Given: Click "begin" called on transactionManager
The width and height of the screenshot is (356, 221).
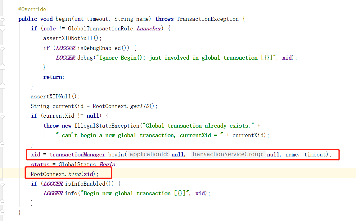Looking at the screenshot, I should pos(116,155).
